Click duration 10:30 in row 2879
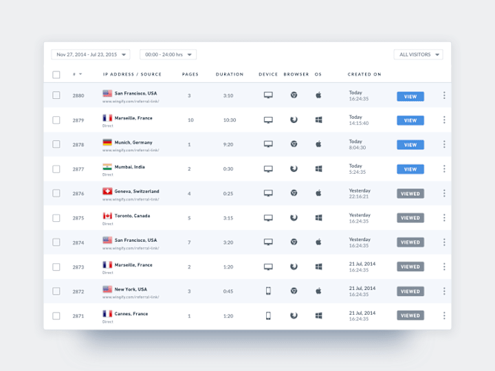 pos(230,120)
